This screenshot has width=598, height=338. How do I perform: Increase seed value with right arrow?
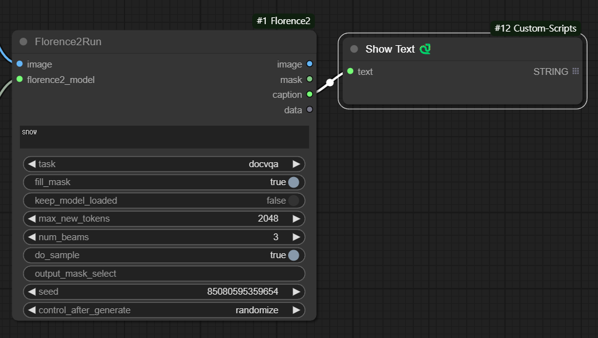tap(296, 292)
